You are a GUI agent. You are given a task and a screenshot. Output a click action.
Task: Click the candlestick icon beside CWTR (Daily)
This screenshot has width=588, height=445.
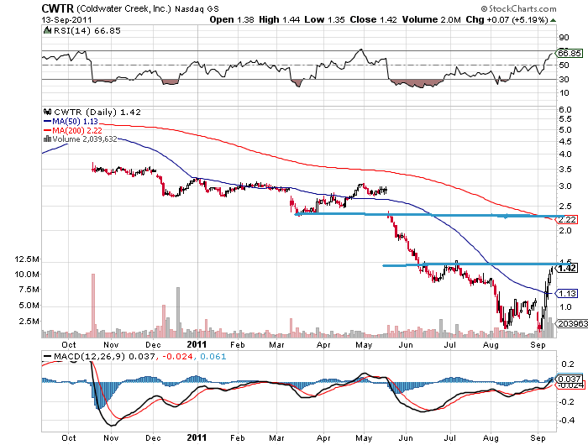pos(47,113)
